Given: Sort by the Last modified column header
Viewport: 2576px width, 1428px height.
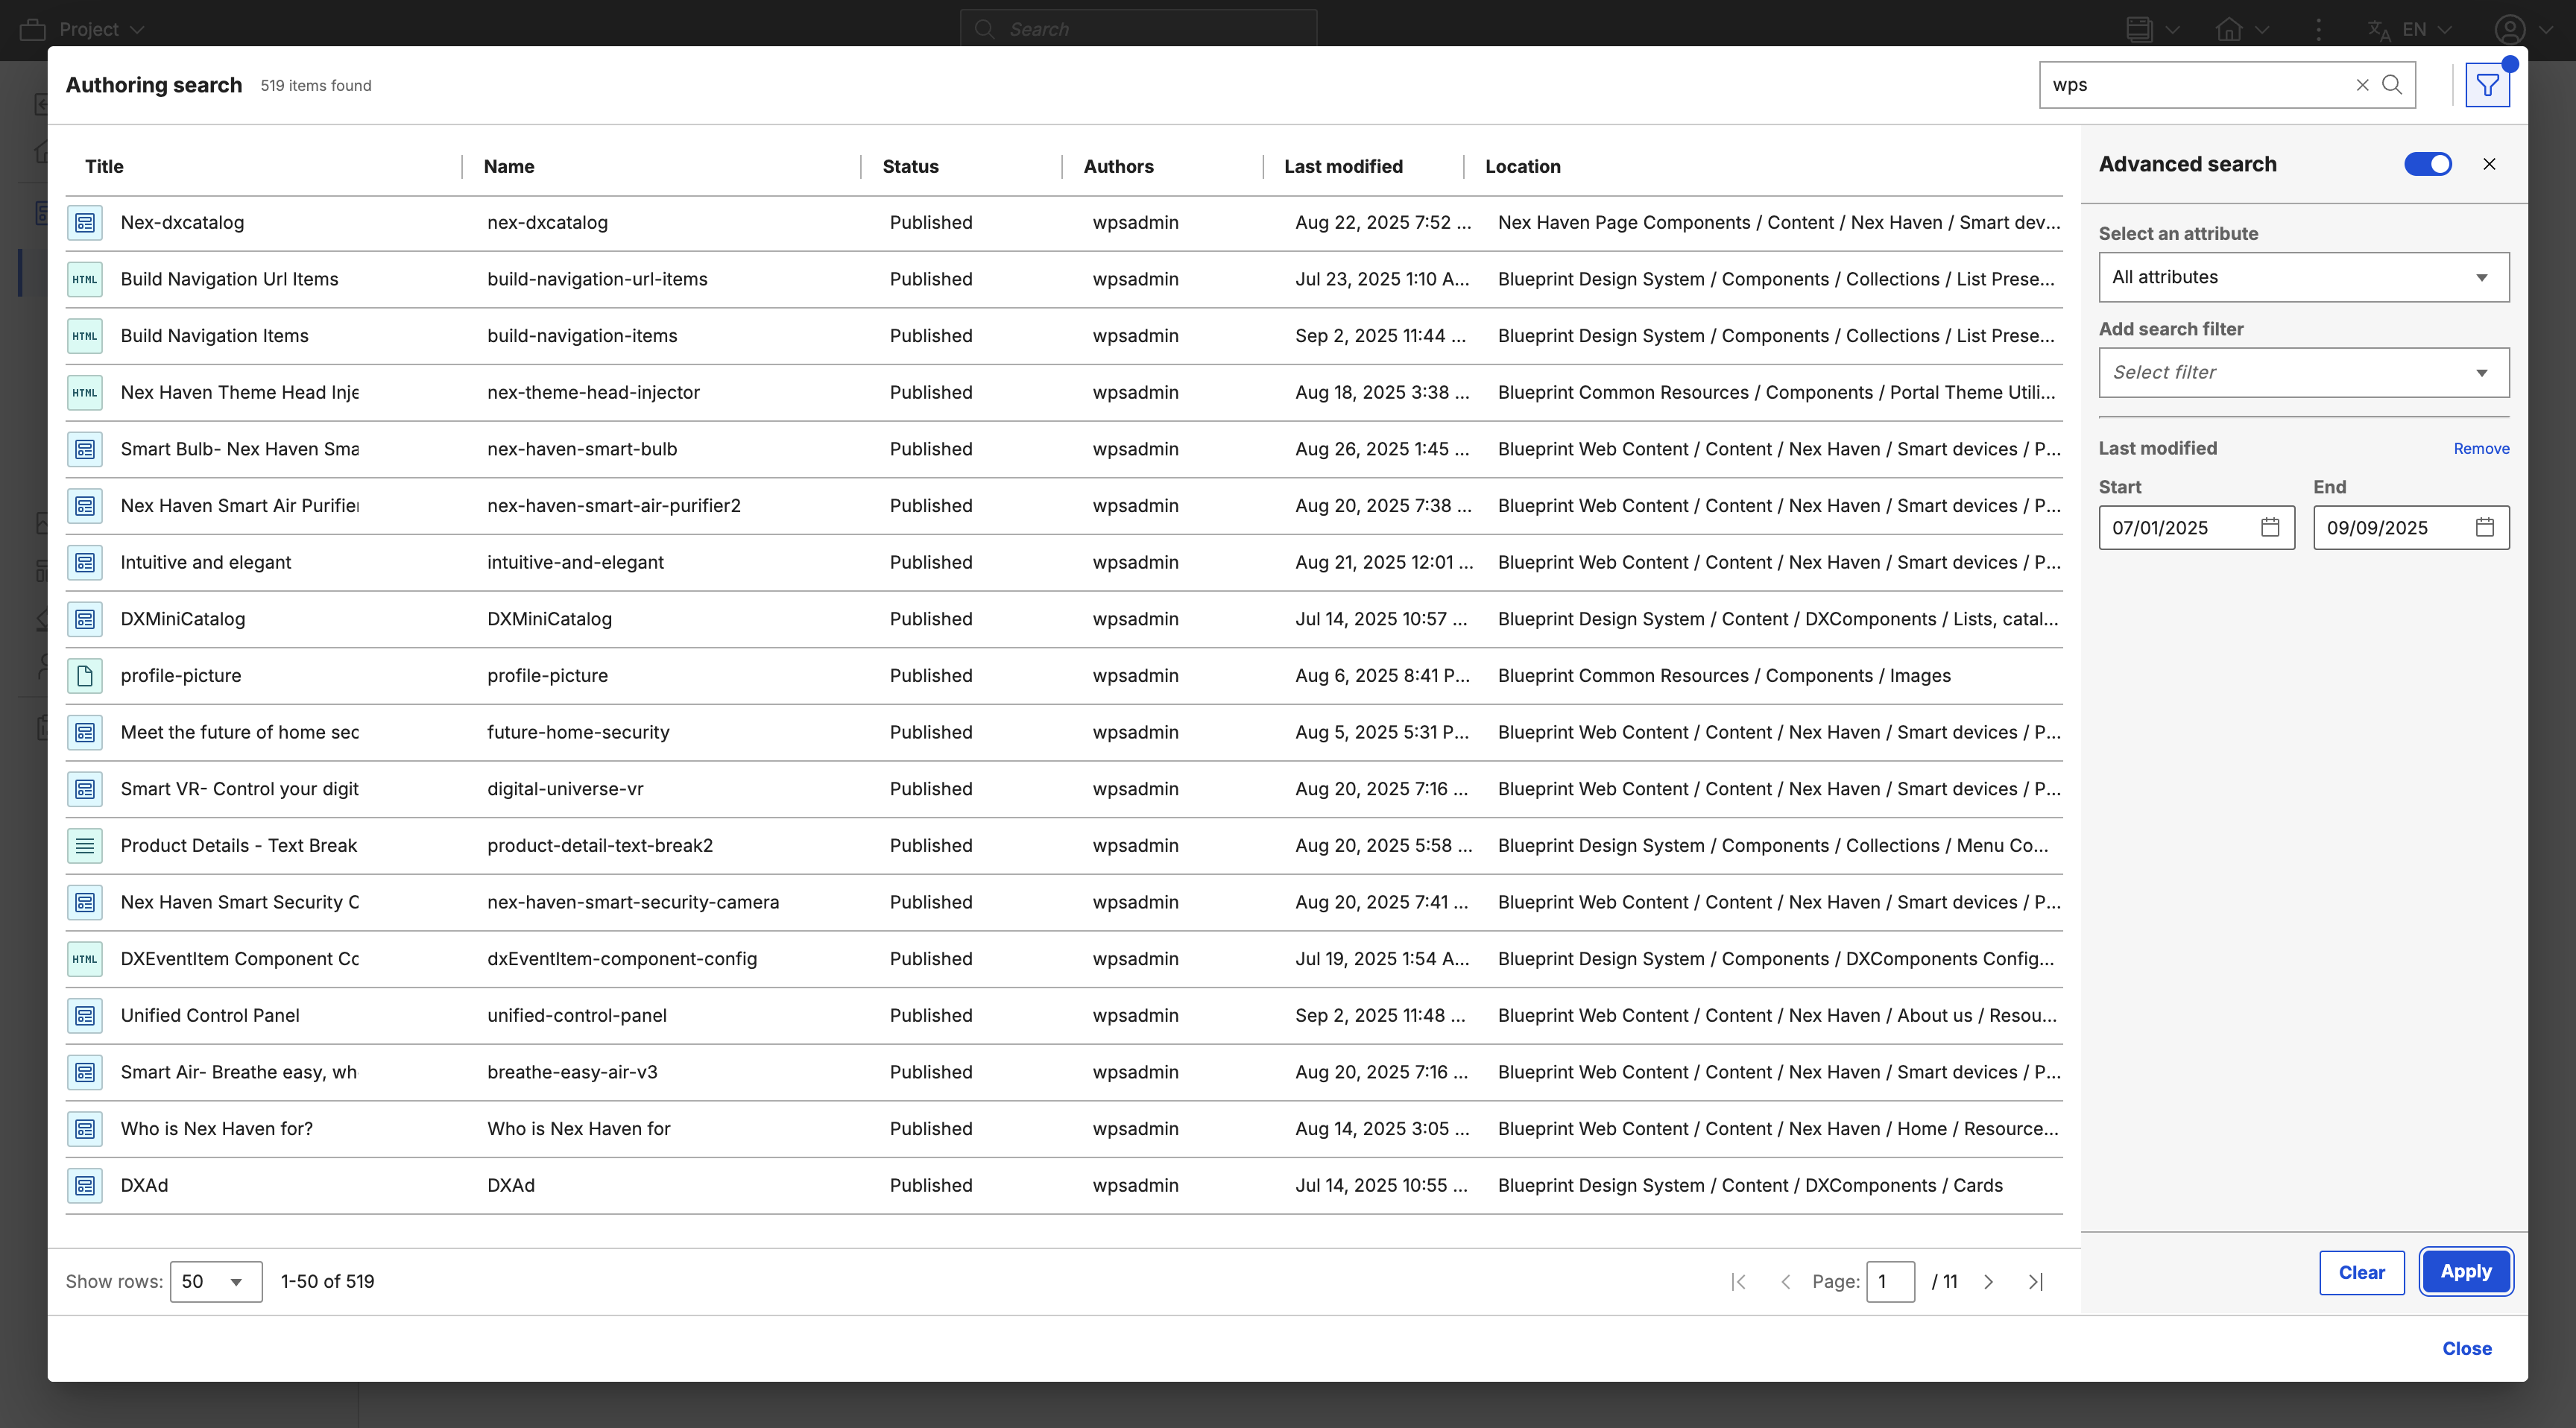Looking at the screenshot, I should click(x=1343, y=166).
